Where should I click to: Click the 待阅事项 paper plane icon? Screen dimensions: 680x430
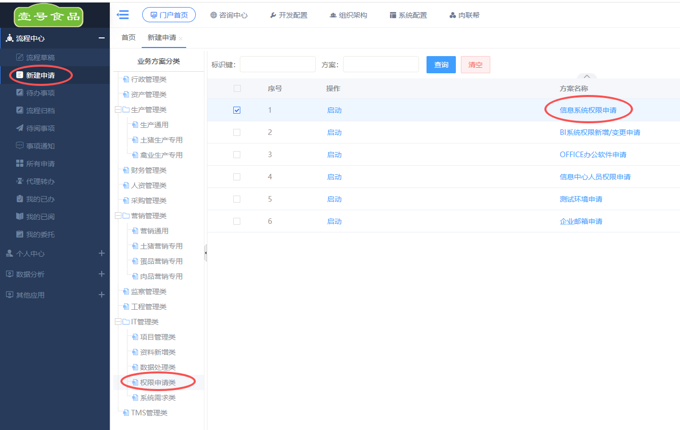tap(20, 128)
